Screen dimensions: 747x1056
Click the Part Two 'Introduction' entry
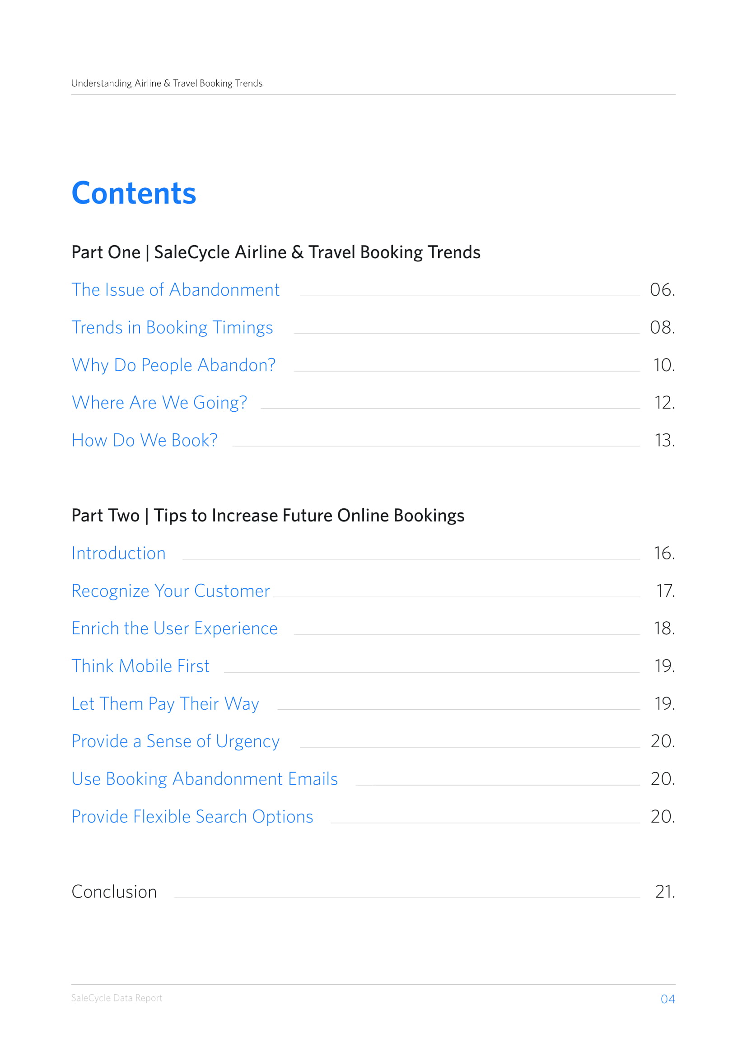click(x=119, y=554)
